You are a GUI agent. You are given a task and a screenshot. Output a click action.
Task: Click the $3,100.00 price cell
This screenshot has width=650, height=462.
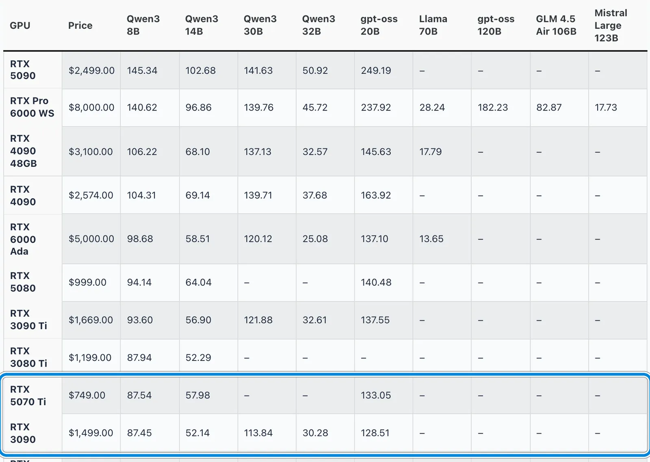tap(91, 152)
